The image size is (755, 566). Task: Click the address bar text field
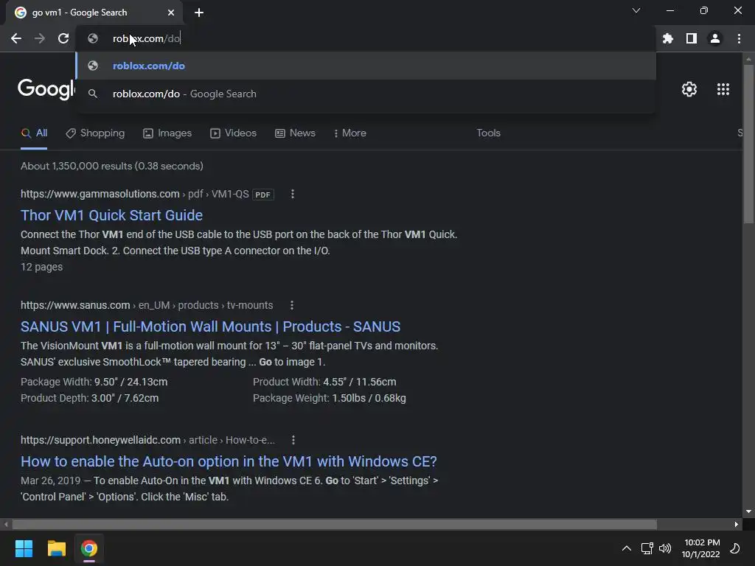coord(366,38)
